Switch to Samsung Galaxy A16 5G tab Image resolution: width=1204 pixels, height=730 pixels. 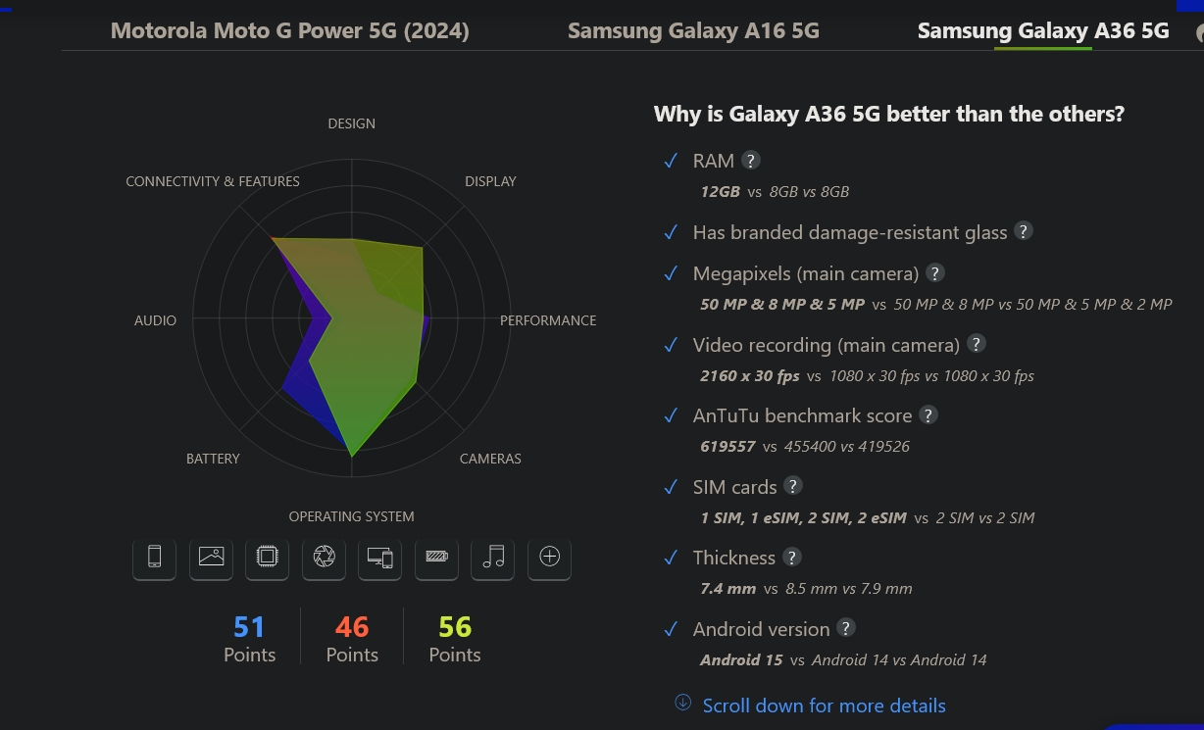pyautogui.click(x=693, y=31)
